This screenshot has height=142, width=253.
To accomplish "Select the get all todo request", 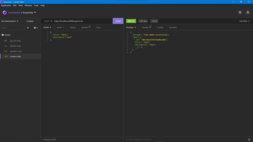I will (x=20, y=41).
